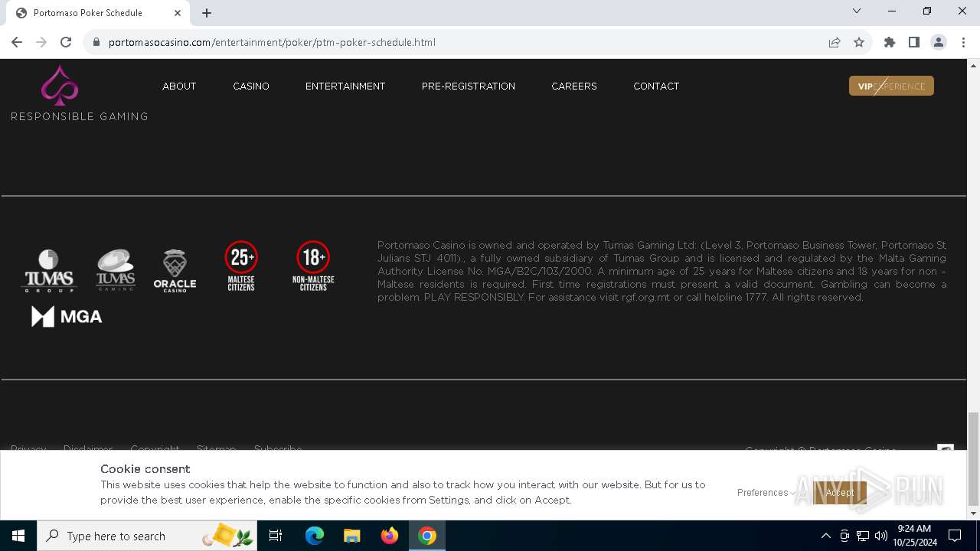Open the Responsible Gaming link

coord(80,116)
